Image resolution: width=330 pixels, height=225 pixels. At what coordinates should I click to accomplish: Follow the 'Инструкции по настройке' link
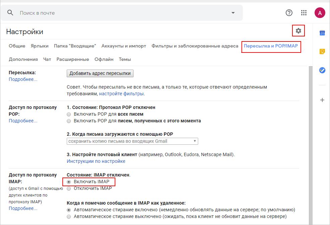tap(96, 161)
